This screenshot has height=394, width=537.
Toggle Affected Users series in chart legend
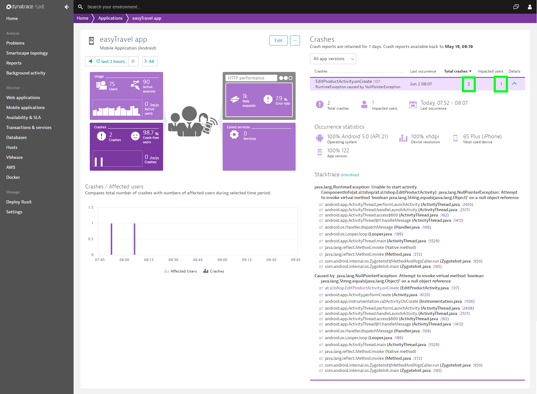click(181, 271)
